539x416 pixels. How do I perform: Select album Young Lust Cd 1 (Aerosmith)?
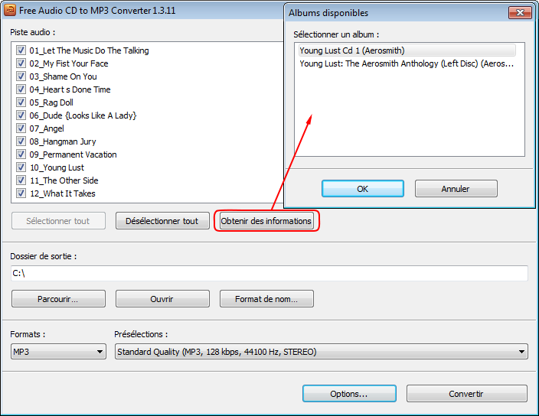click(x=407, y=50)
